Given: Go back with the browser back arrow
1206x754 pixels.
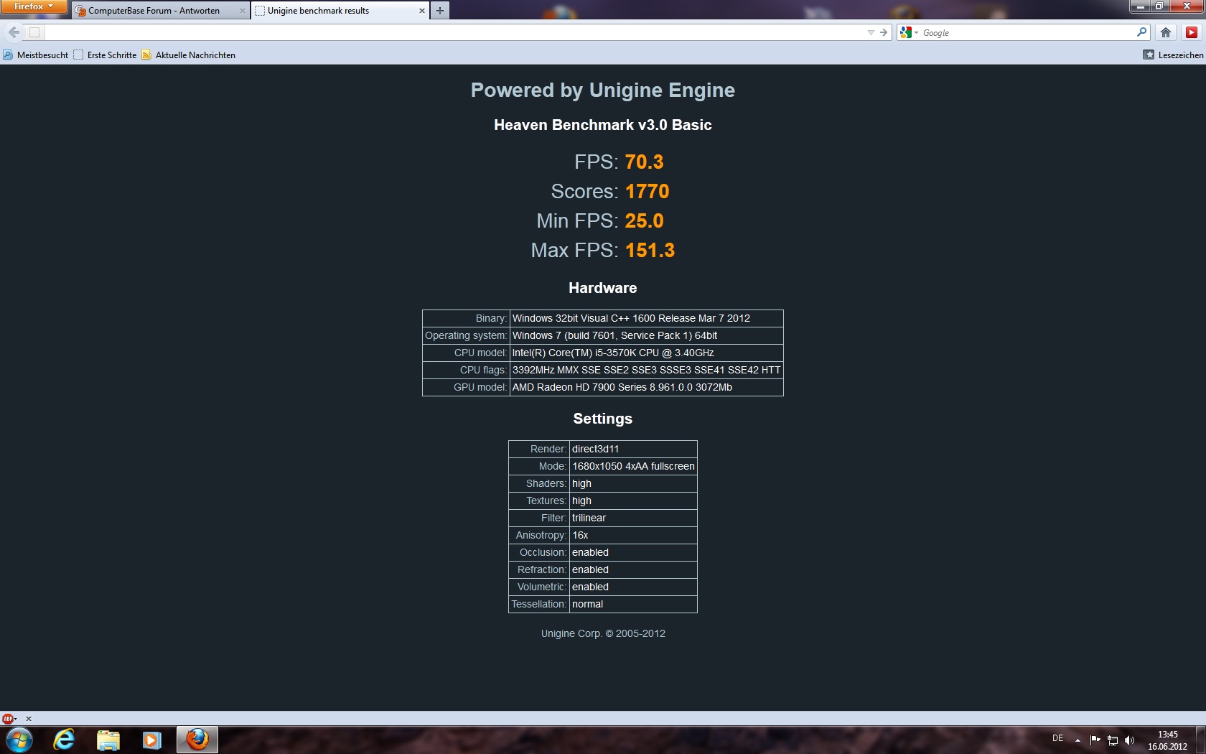Looking at the screenshot, I should 14,32.
